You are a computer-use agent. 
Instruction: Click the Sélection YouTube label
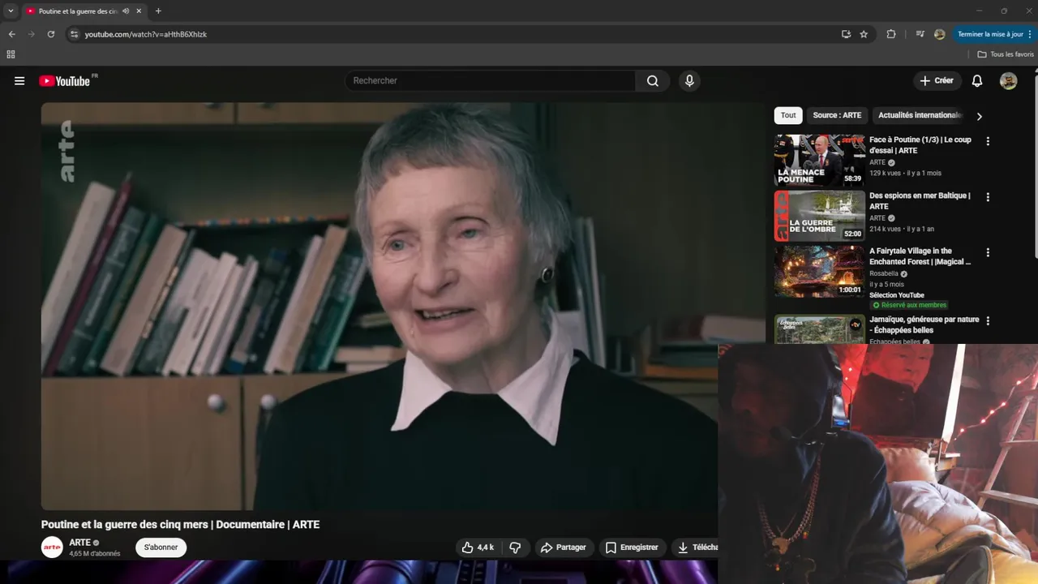point(897,295)
